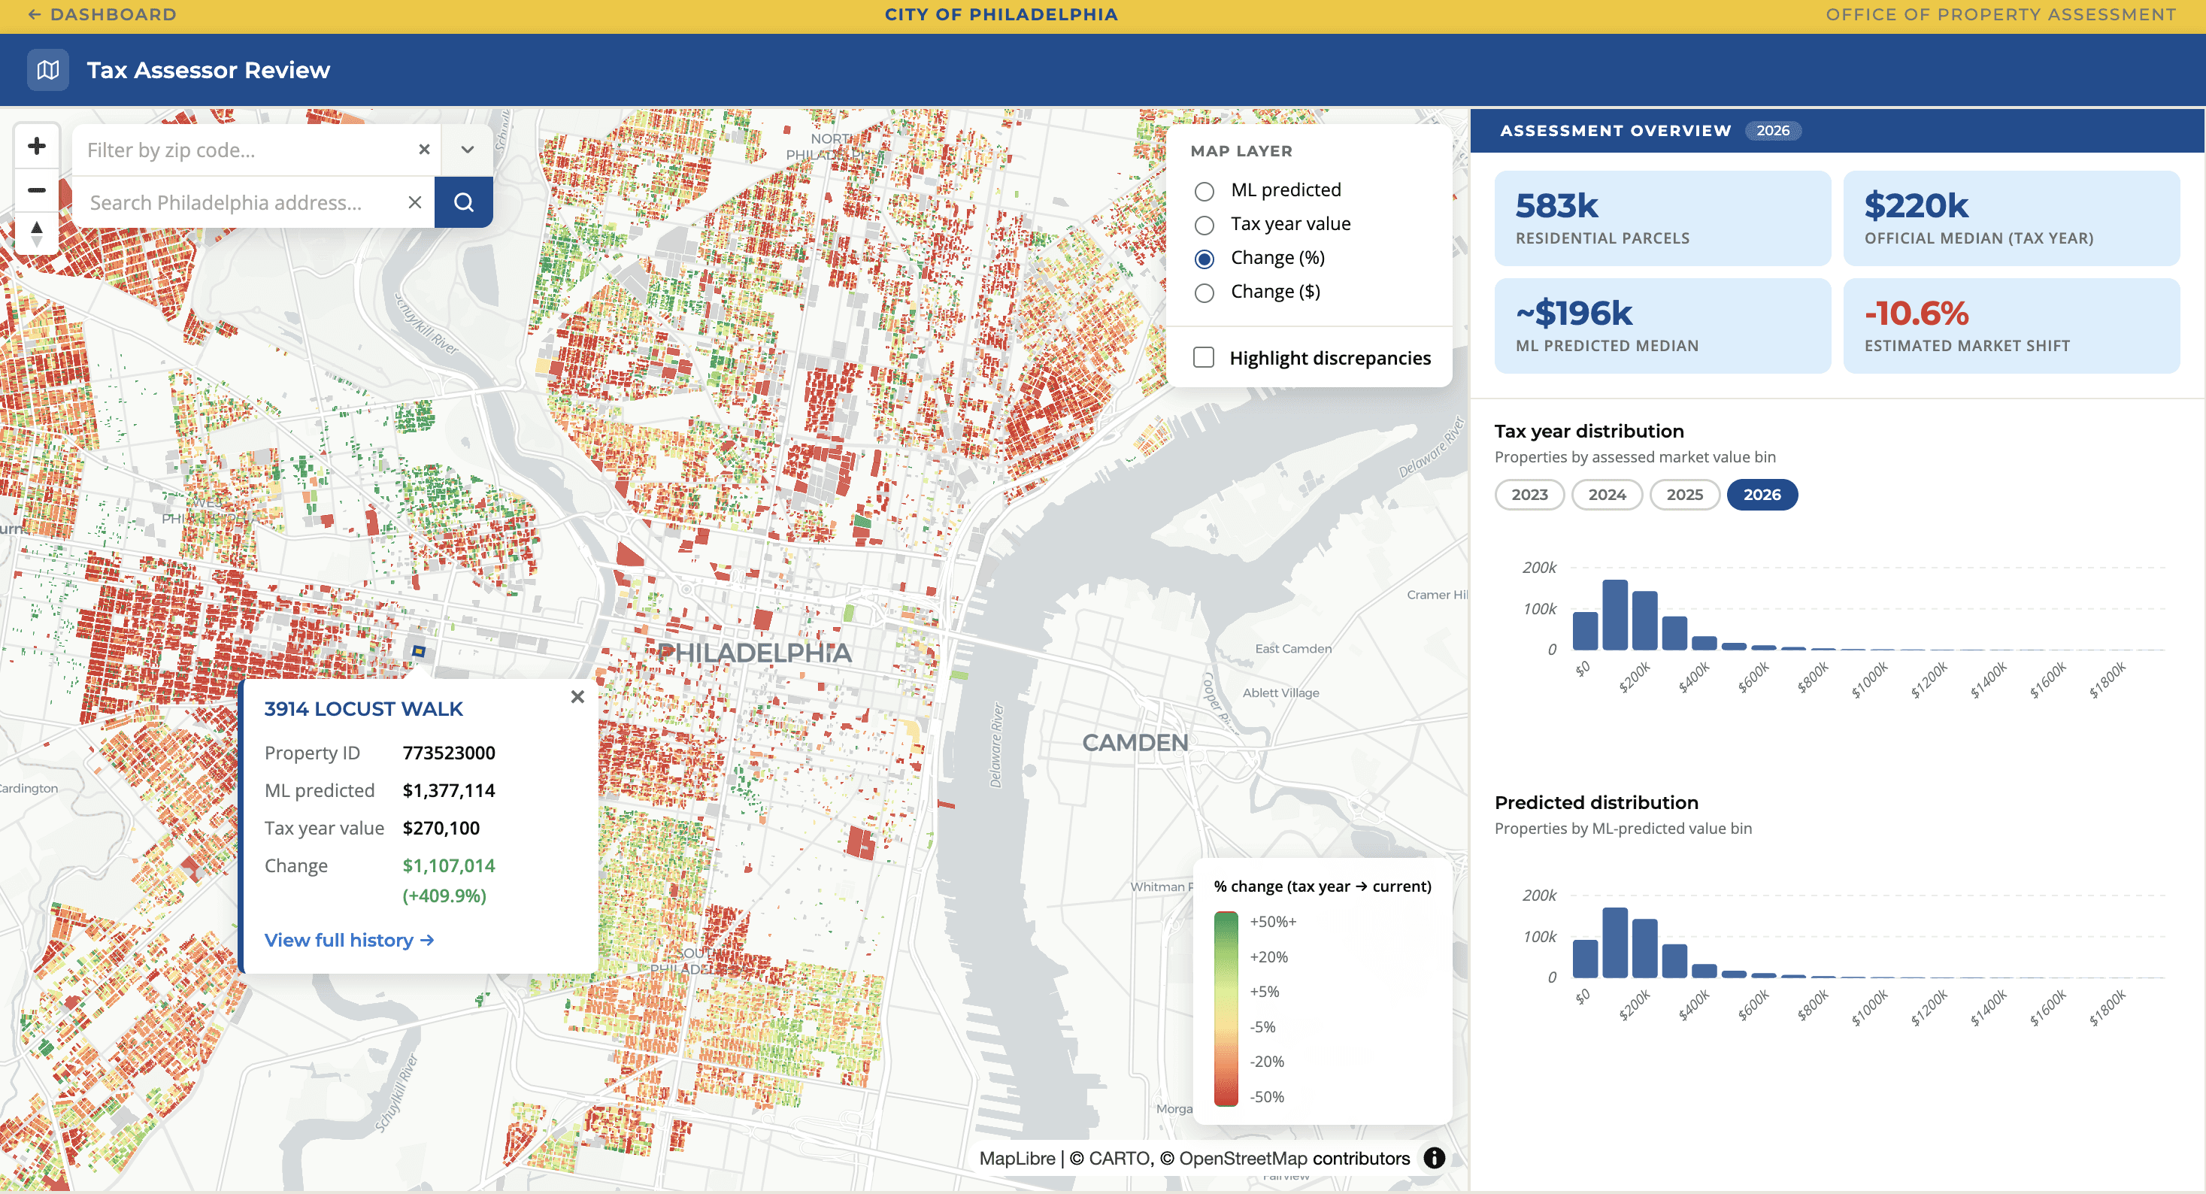
Task: Switch distribution to year 2025
Action: tap(1683, 495)
